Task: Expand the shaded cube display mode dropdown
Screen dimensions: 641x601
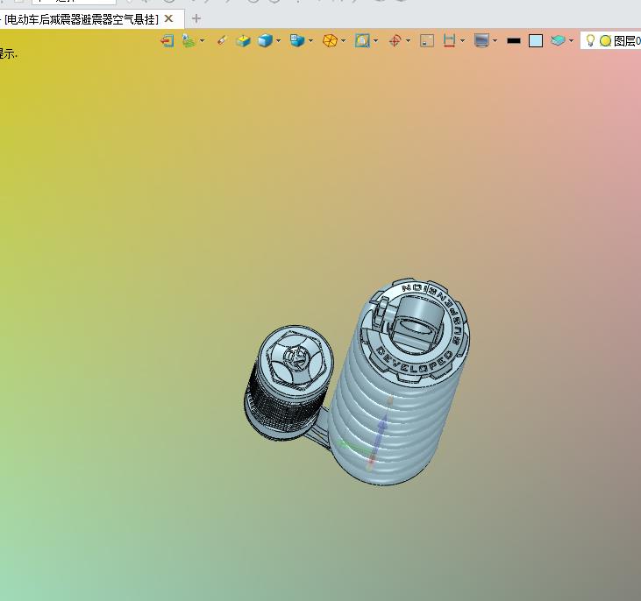Action: click(x=278, y=41)
